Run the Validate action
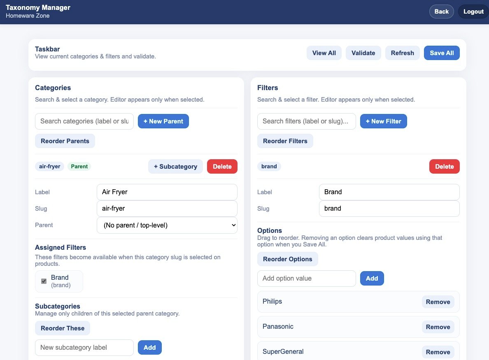Image resolution: width=489 pixels, height=360 pixels. point(363,53)
